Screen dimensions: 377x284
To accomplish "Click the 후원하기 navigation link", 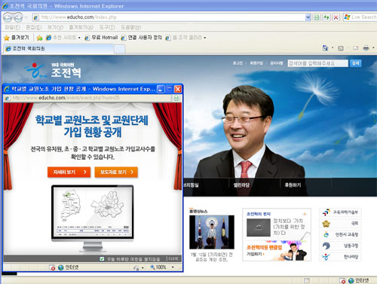I will click(293, 185).
